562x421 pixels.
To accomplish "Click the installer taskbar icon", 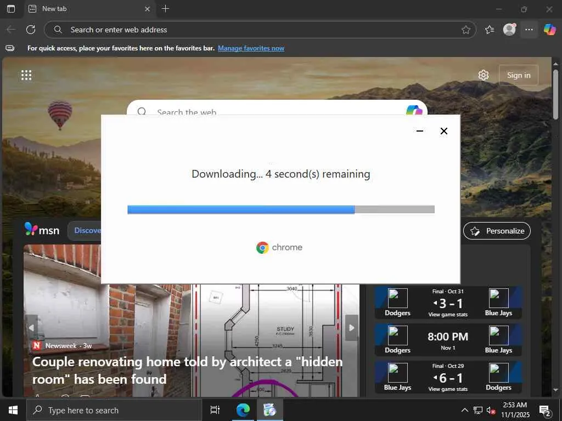I will (x=270, y=410).
